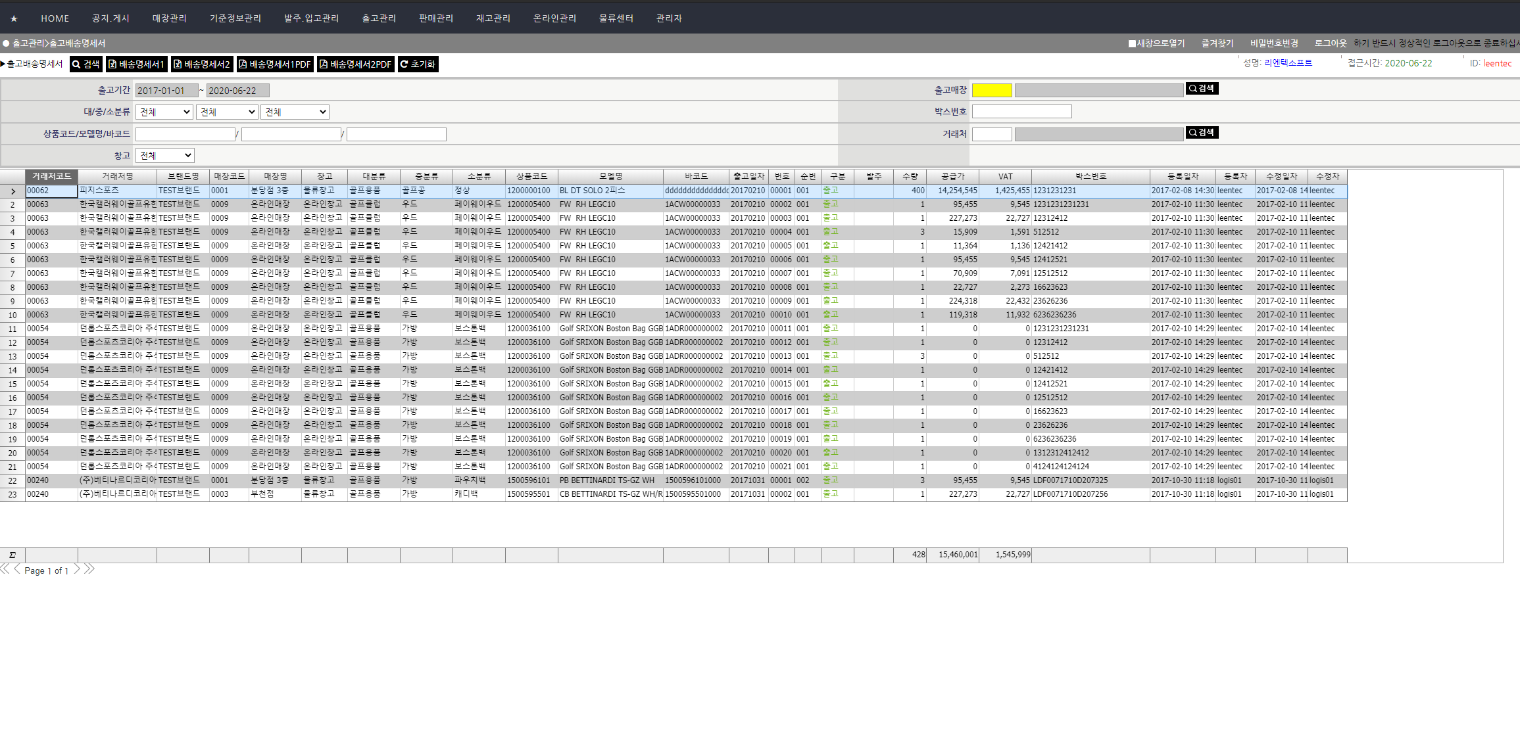This screenshot has width=1520, height=742.
Task: Search 출고매장 with its 검색 button
Action: 1202,88
